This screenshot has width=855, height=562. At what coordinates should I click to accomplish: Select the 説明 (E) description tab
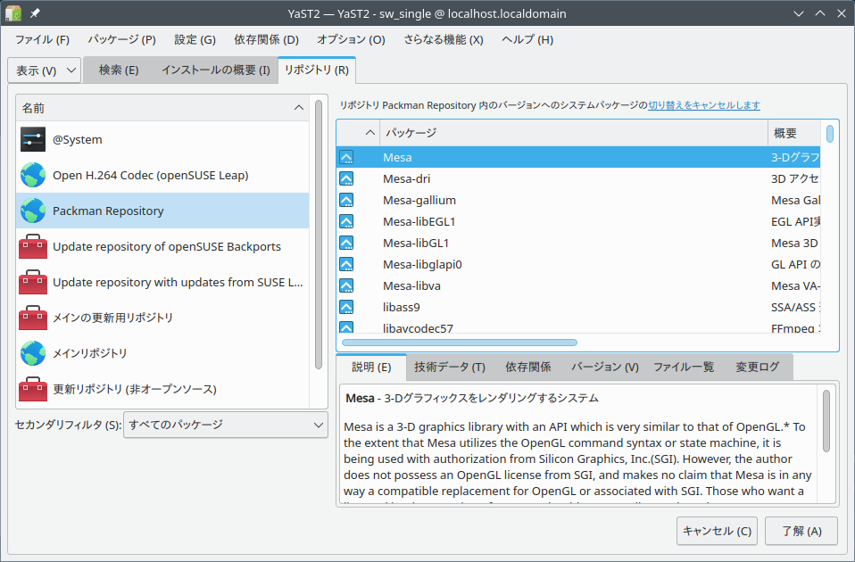coord(371,367)
